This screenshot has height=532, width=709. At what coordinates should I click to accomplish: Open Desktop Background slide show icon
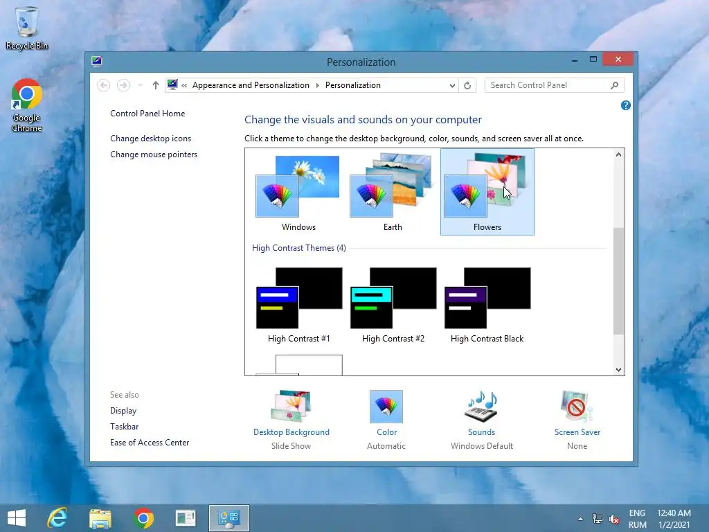point(291,406)
